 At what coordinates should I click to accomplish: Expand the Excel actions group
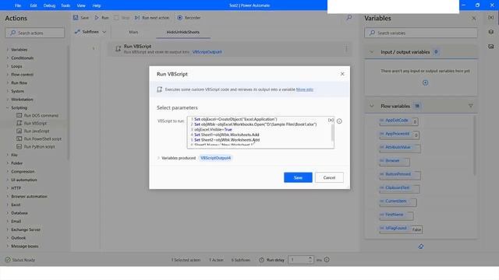(x=8, y=205)
